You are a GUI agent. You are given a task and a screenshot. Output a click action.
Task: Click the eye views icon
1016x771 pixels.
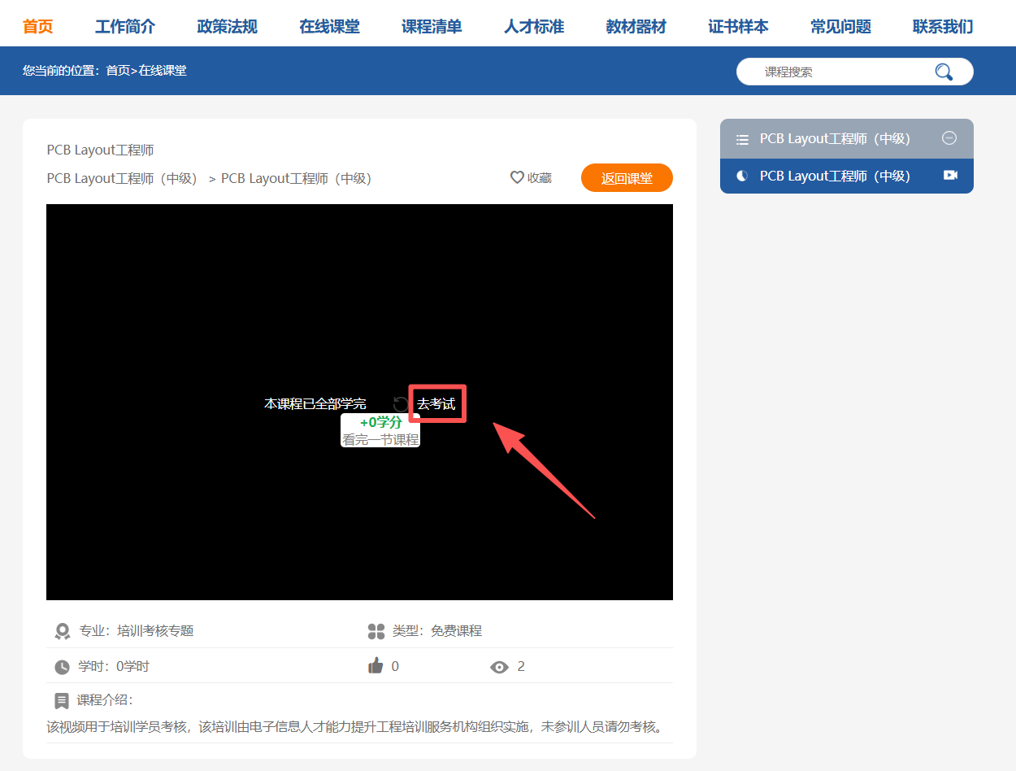click(x=499, y=667)
